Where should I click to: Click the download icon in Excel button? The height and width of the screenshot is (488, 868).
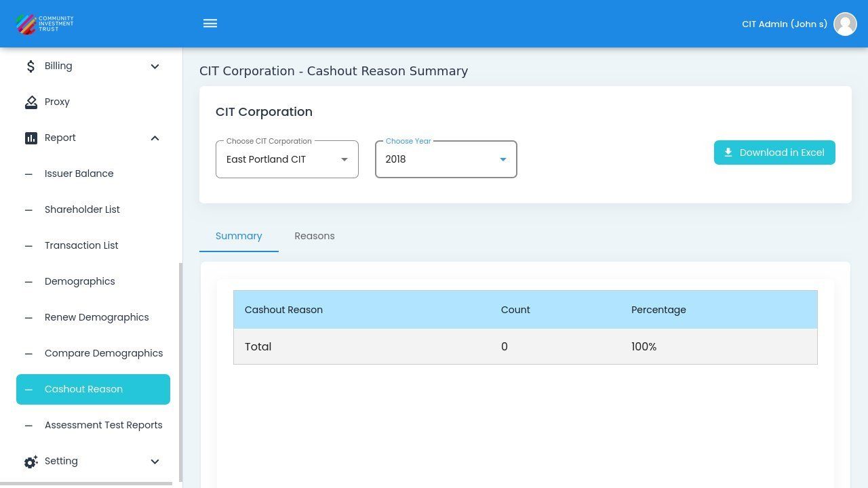click(x=728, y=152)
